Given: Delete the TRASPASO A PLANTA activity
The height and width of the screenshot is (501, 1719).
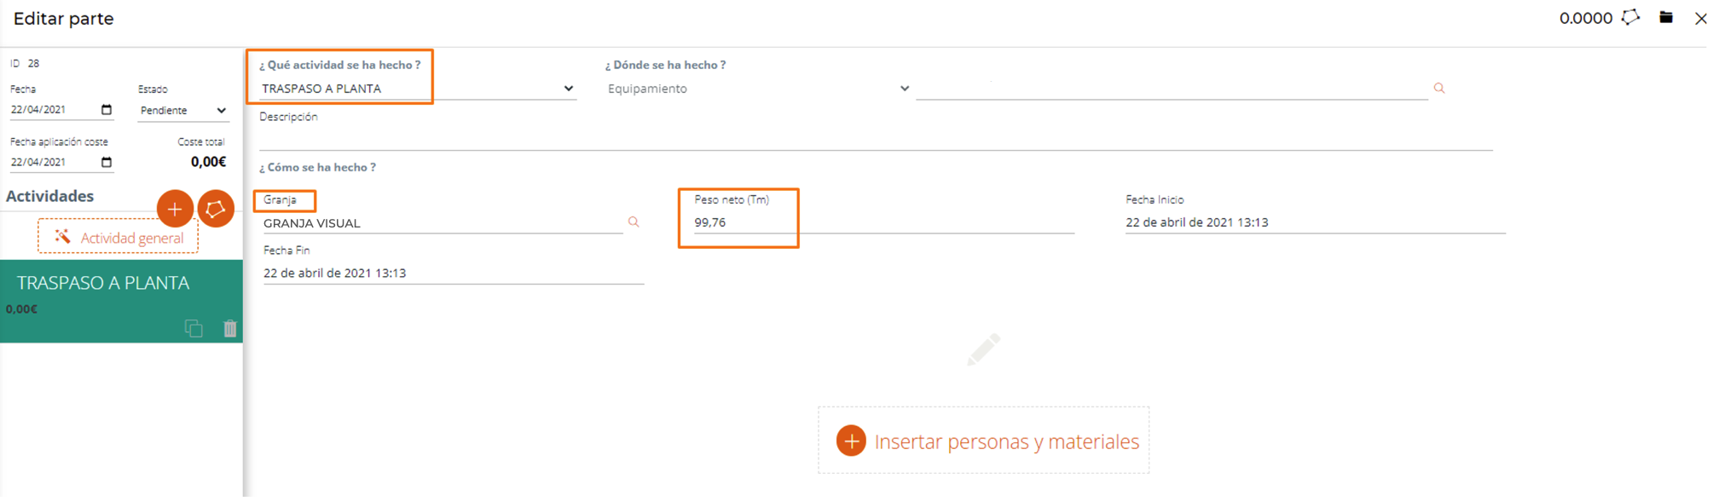Looking at the screenshot, I should tap(230, 329).
